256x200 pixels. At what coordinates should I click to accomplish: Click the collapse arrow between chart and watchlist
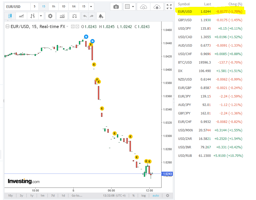pos(174,99)
